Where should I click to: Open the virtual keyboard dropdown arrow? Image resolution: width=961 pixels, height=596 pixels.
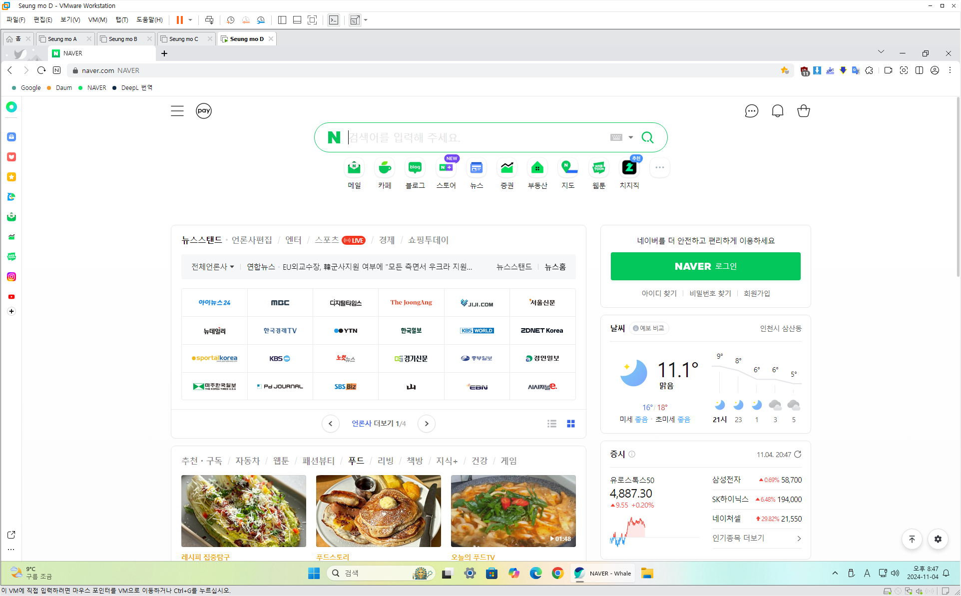click(x=631, y=137)
